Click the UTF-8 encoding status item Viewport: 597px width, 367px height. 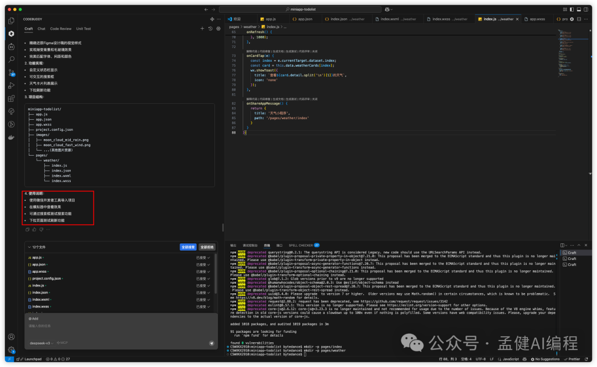[x=480, y=359]
